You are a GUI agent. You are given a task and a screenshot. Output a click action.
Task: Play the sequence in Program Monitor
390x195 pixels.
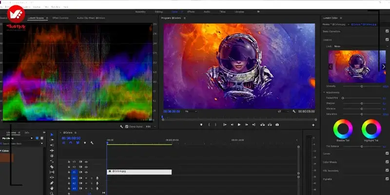click(x=239, y=125)
